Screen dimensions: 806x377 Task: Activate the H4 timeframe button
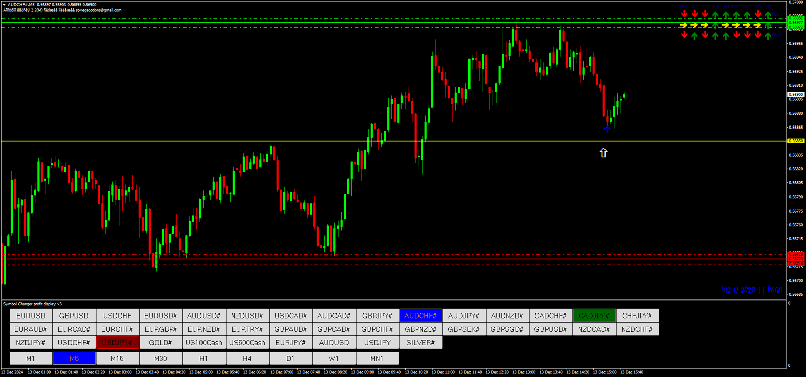coord(247,358)
